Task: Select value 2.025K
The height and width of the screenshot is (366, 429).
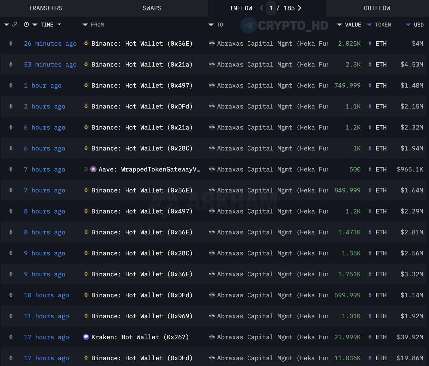Action: [349, 44]
